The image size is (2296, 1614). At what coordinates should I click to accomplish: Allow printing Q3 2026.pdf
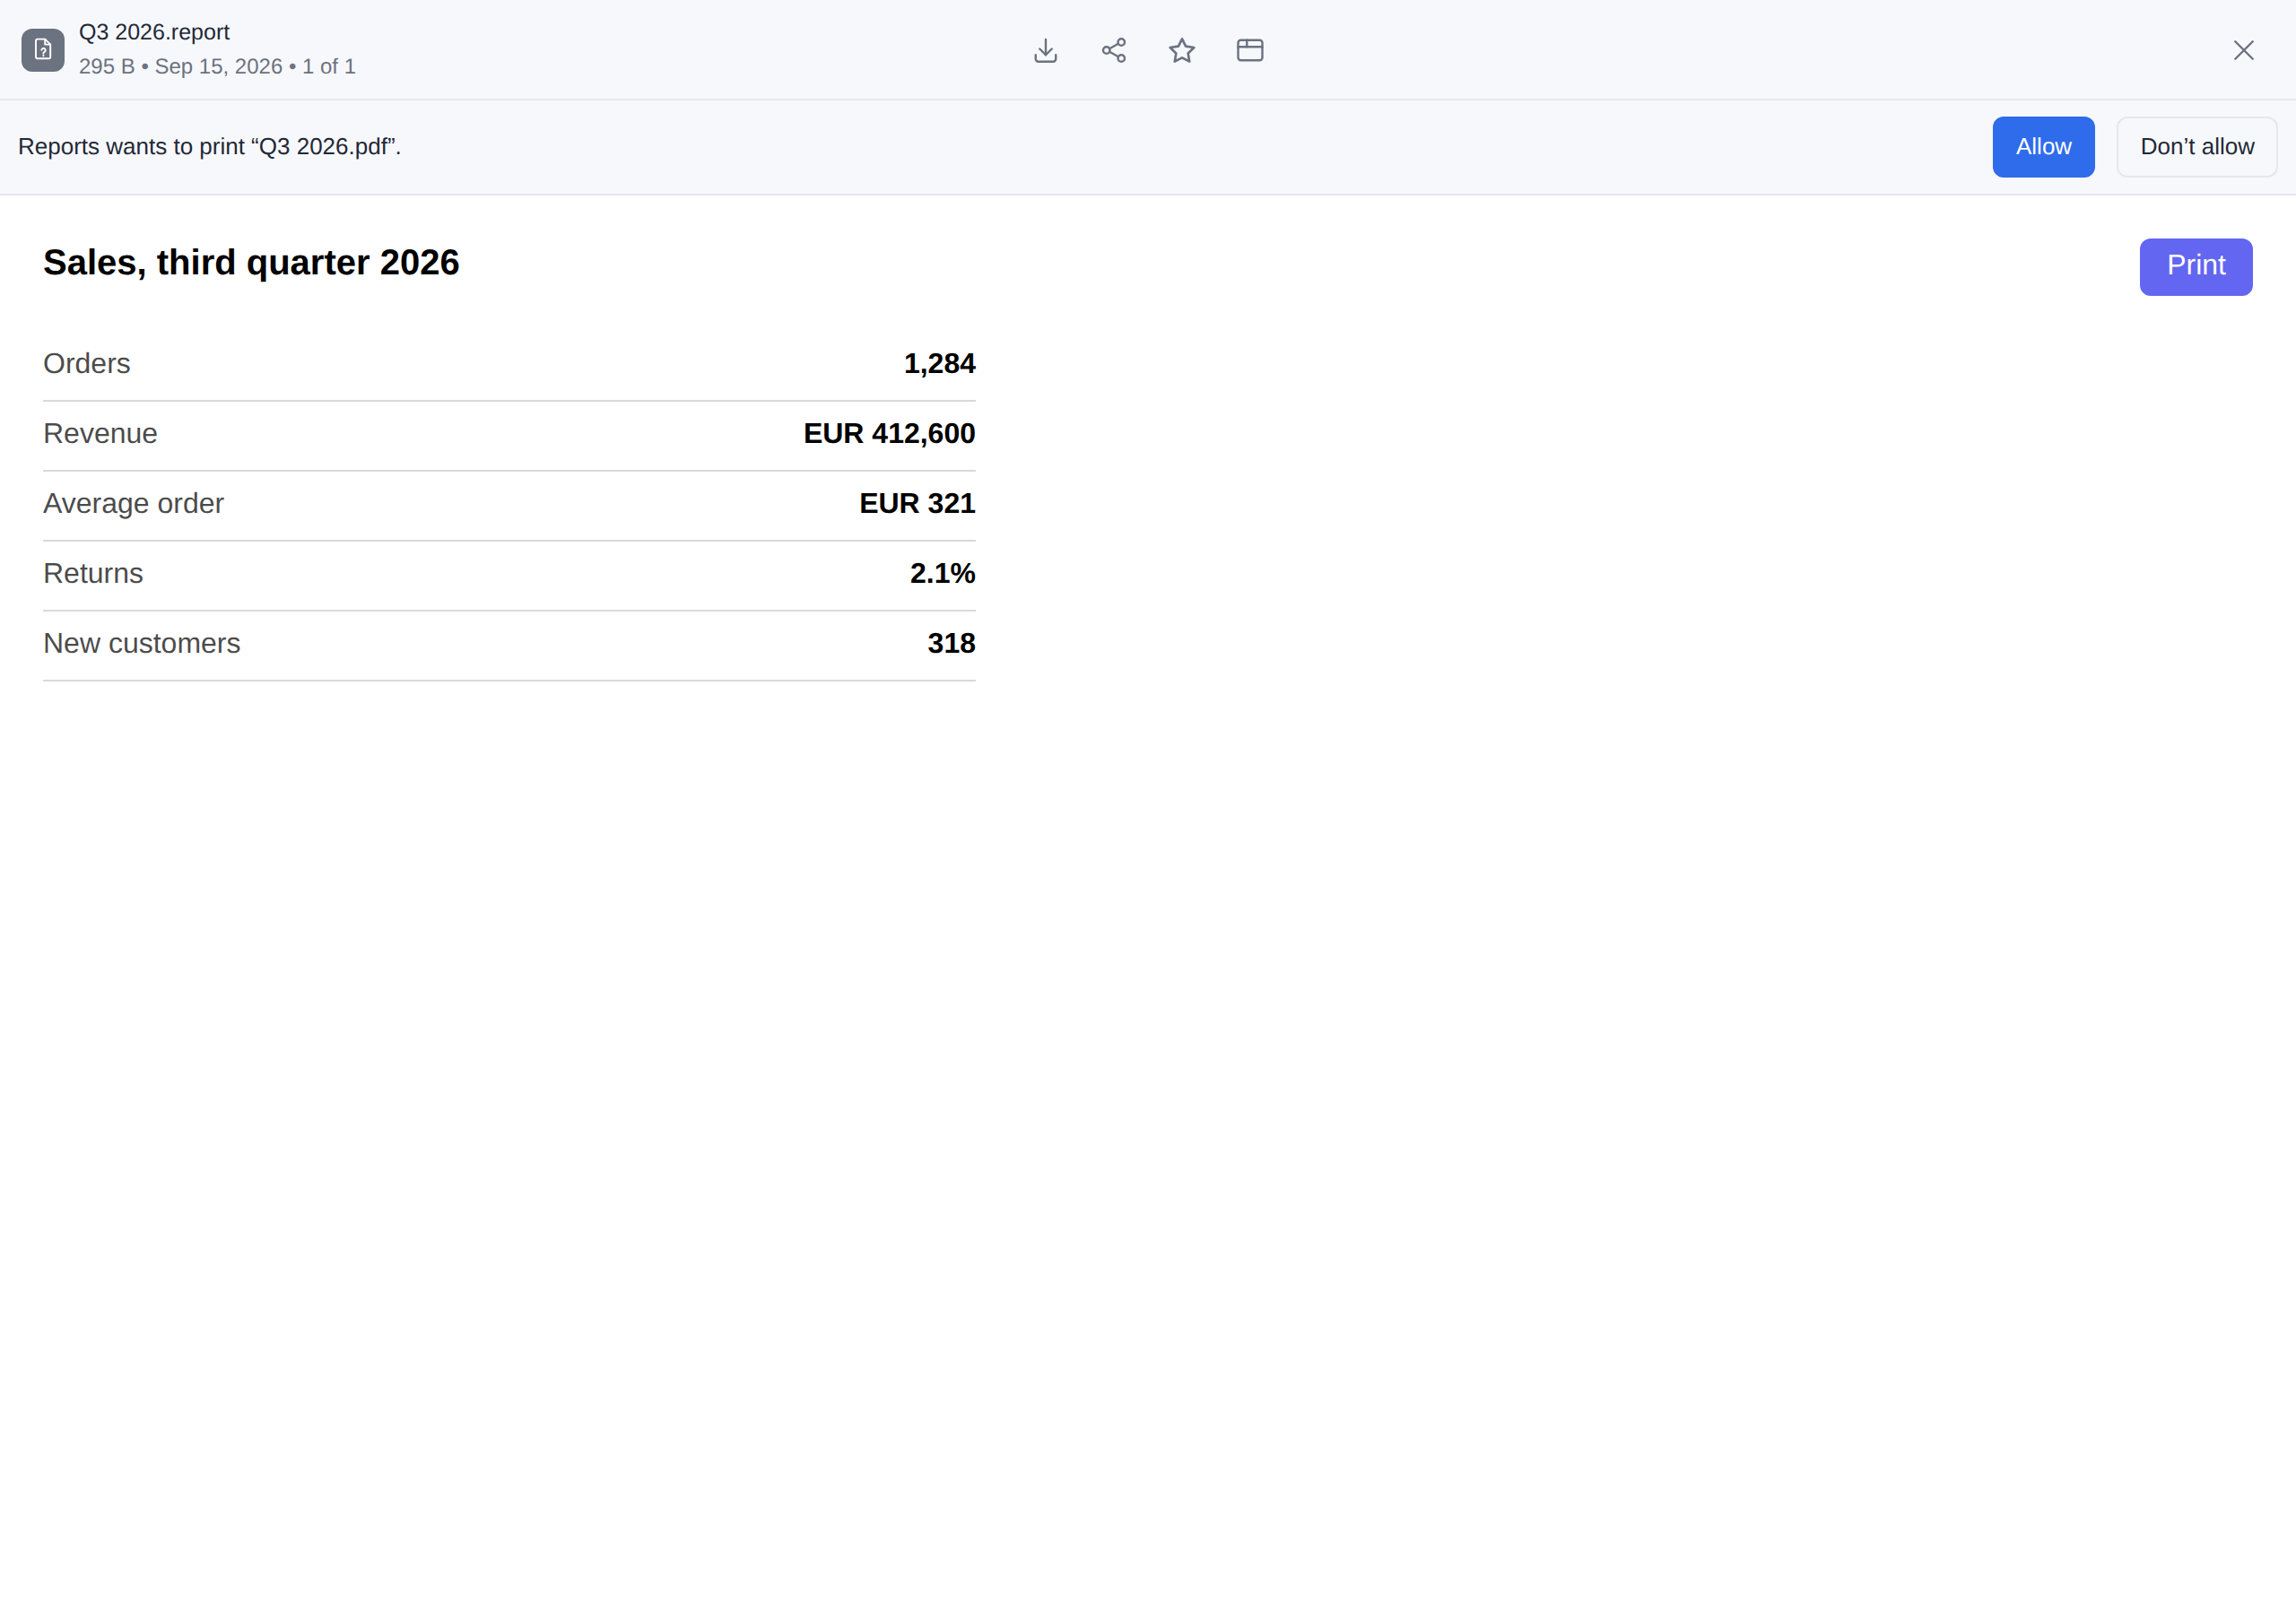pos(2043,147)
